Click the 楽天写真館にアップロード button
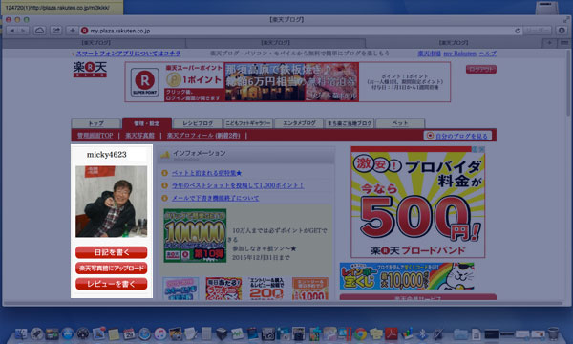This screenshot has height=344, width=573. (112, 268)
